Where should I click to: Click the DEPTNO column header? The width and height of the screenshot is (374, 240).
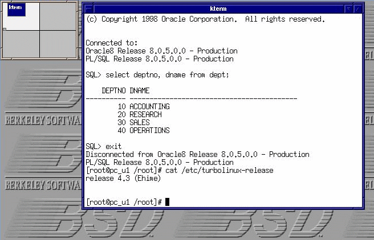[x=113, y=90]
